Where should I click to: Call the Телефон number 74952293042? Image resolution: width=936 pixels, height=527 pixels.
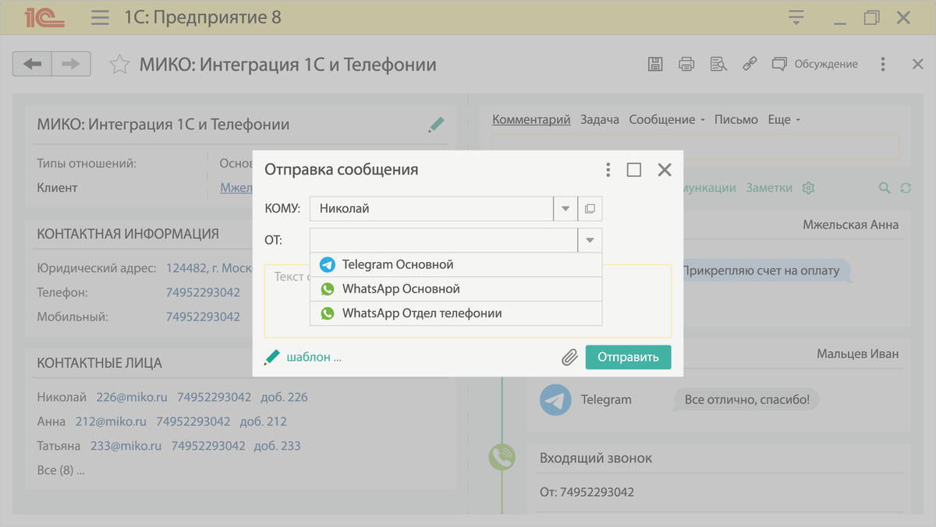(203, 293)
